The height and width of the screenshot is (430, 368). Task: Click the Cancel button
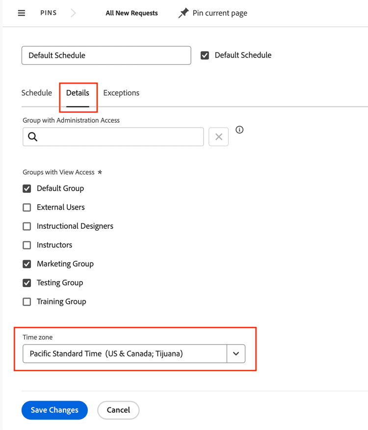tap(118, 410)
